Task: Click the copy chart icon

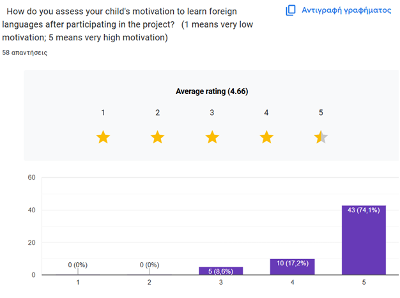Action: click(x=291, y=10)
